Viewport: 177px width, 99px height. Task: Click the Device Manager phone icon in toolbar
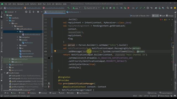[x=160, y=8]
